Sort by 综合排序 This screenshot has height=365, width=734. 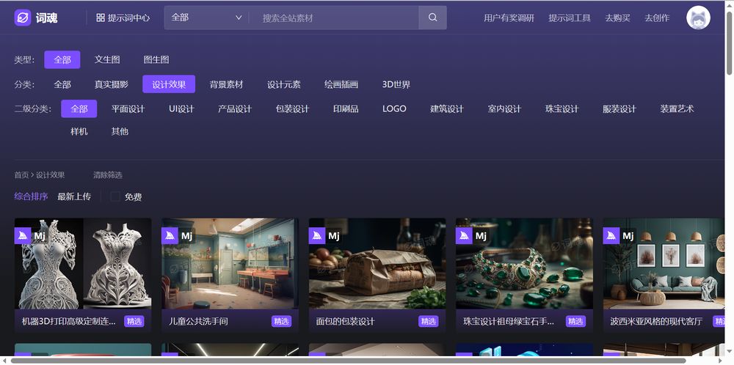point(31,196)
